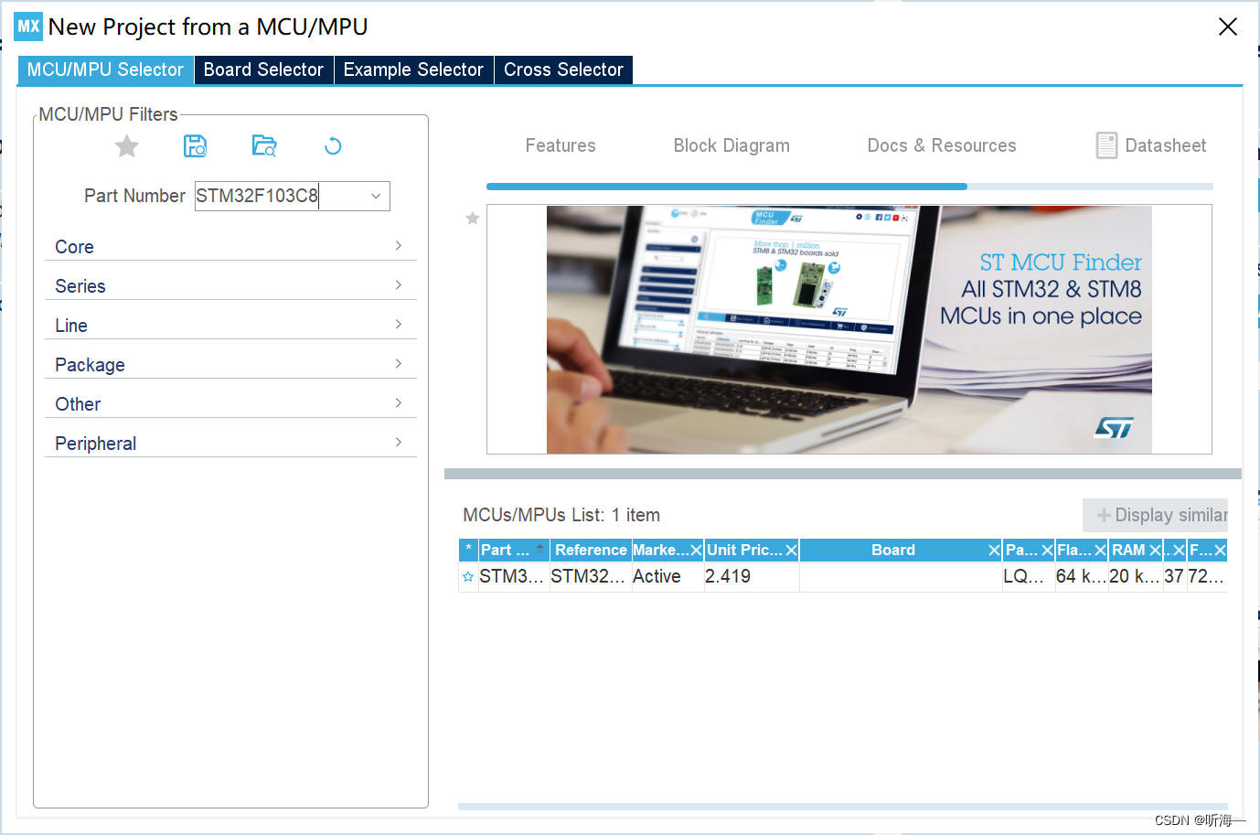Screen dimensions: 1260x835
Task: Remove the Marketing Status column with its X
Action: point(696,551)
